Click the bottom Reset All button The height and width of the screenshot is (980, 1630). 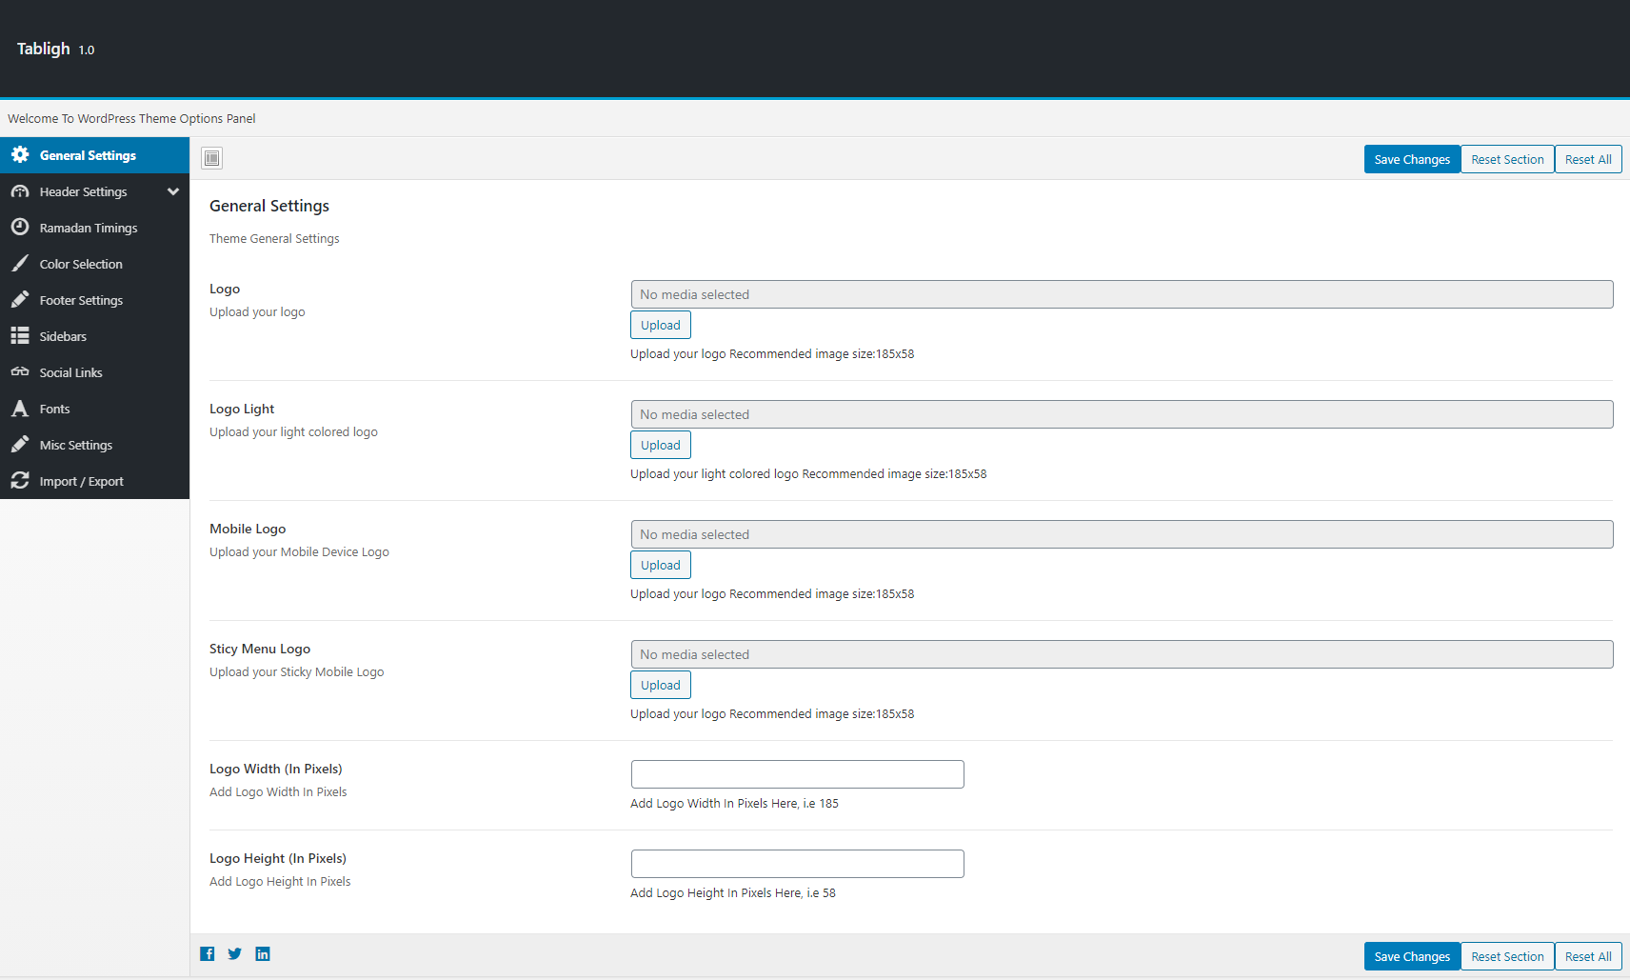coord(1588,956)
